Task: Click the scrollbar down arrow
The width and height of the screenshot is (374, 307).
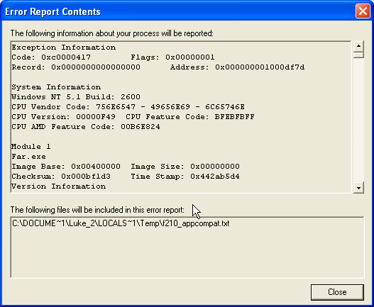Action: tap(358, 188)
